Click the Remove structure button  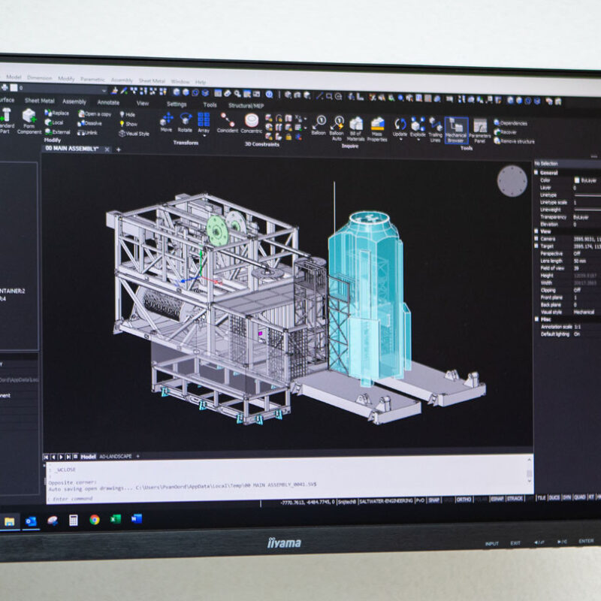517,141
